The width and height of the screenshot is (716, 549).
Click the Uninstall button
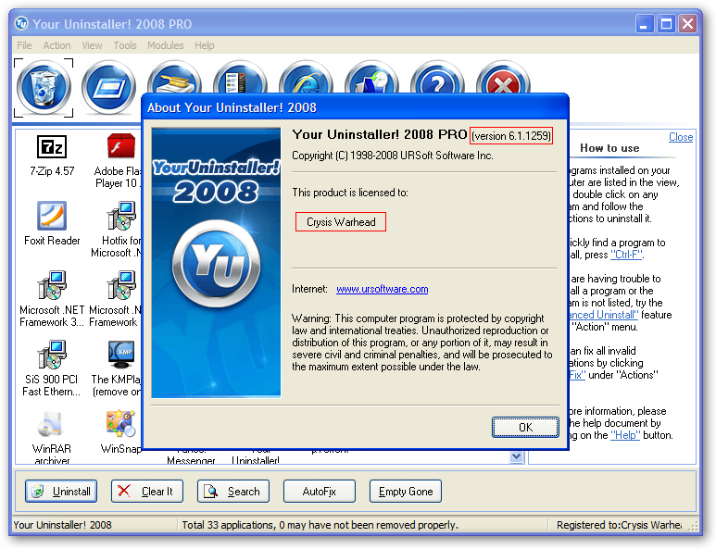pyautogui.click(x=61, y=491)
